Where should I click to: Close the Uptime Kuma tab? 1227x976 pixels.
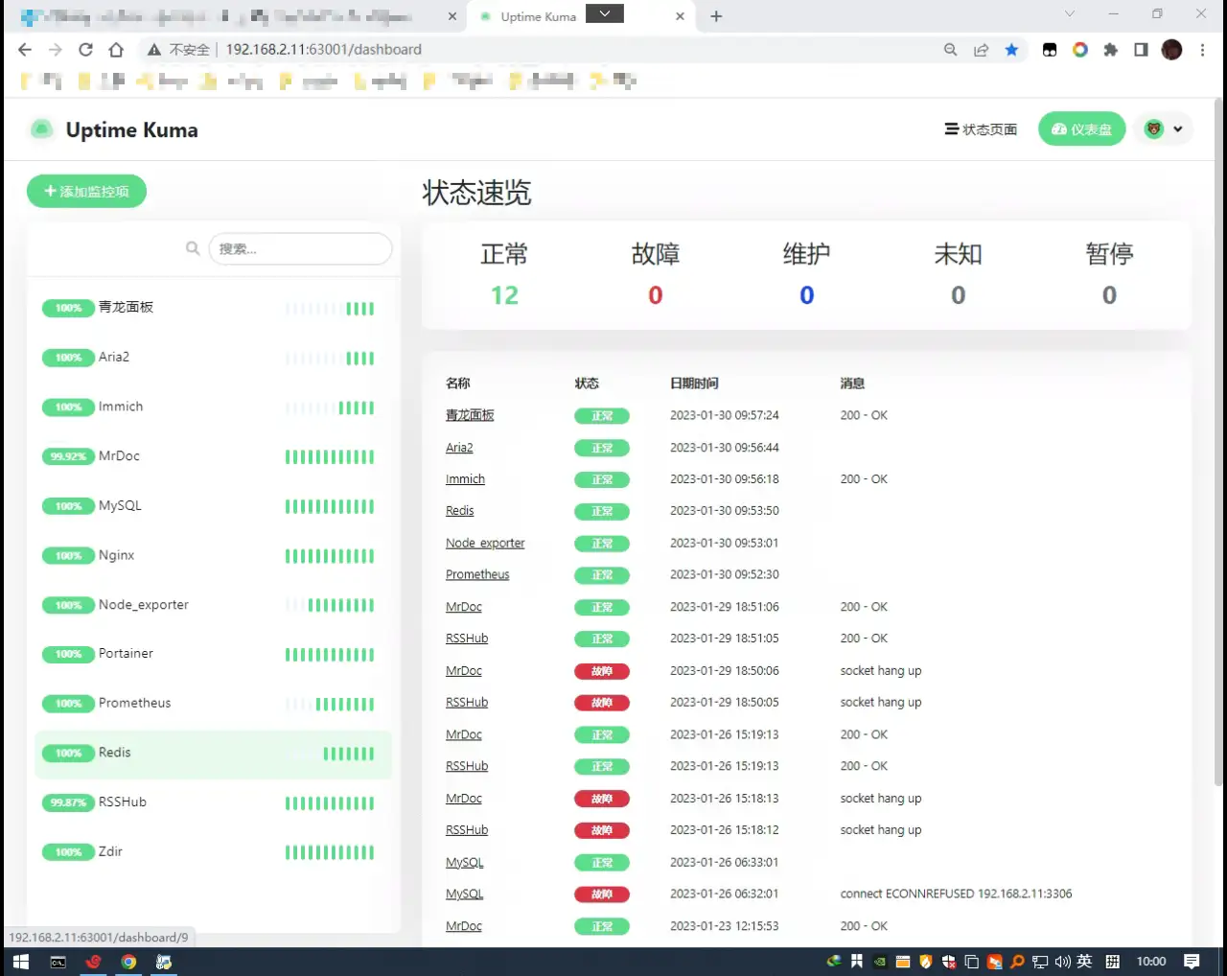point(680,16)
